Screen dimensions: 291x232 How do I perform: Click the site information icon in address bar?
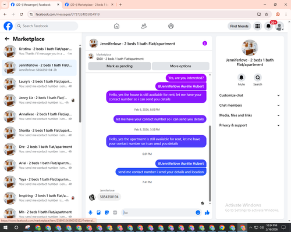tap(31, 14)
